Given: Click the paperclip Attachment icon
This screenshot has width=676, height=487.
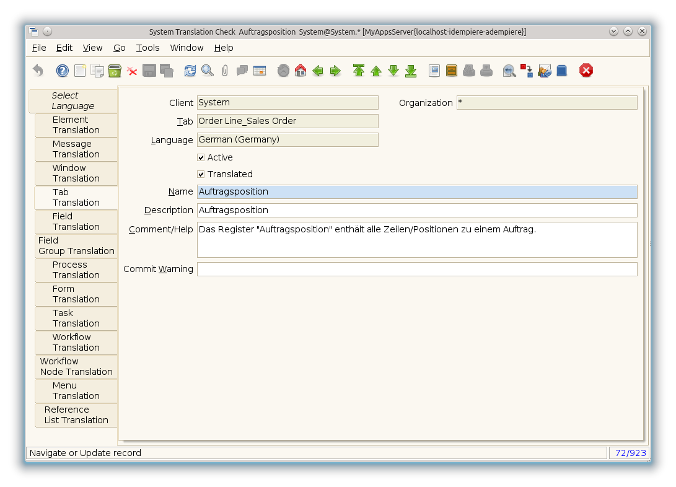Looking at the screenshot, I should coord(224,71).
